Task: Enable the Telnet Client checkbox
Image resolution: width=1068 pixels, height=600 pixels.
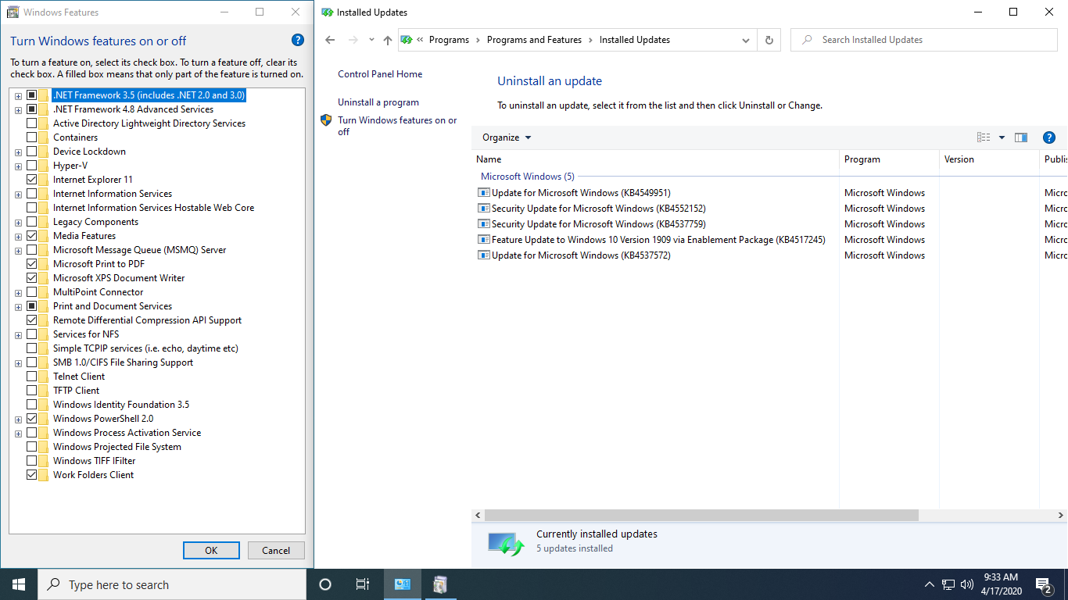Action: pyautogui.click(x=32, y=377)
